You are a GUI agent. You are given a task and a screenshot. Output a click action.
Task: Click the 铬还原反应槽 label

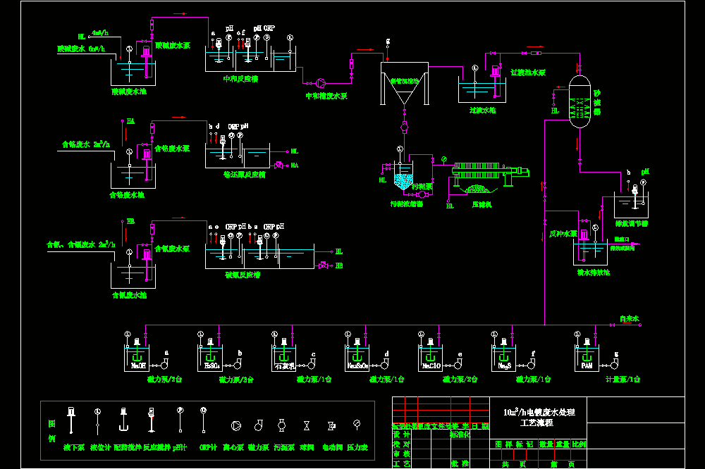[x=245, y=175]
